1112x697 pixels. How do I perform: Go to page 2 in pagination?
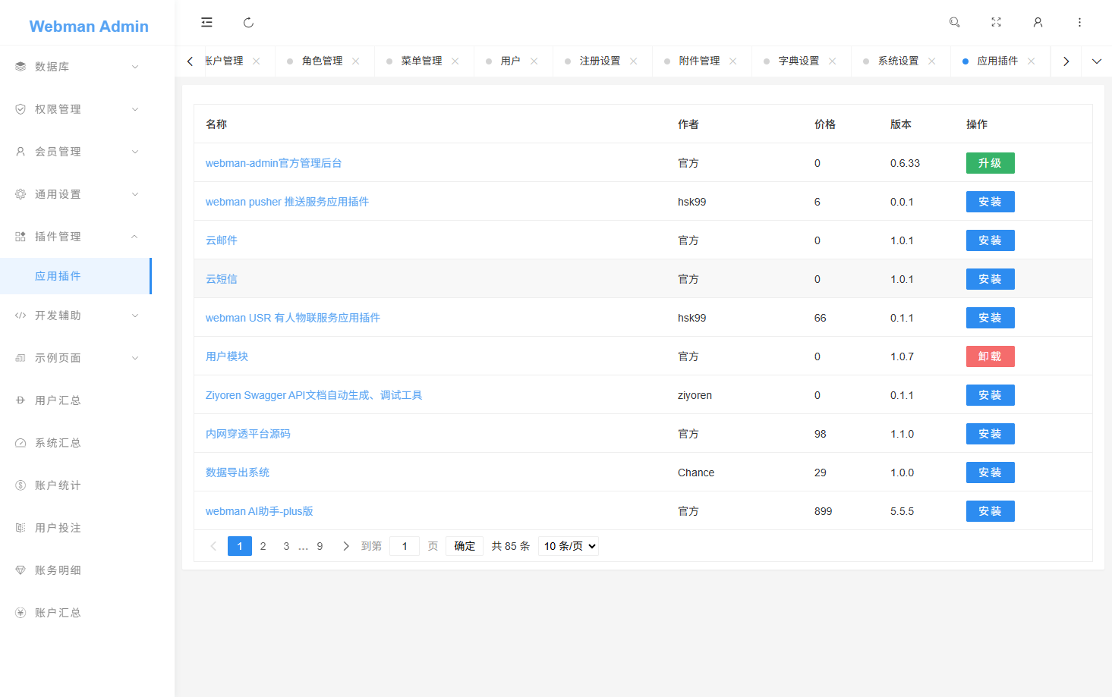tap(263, 545)
